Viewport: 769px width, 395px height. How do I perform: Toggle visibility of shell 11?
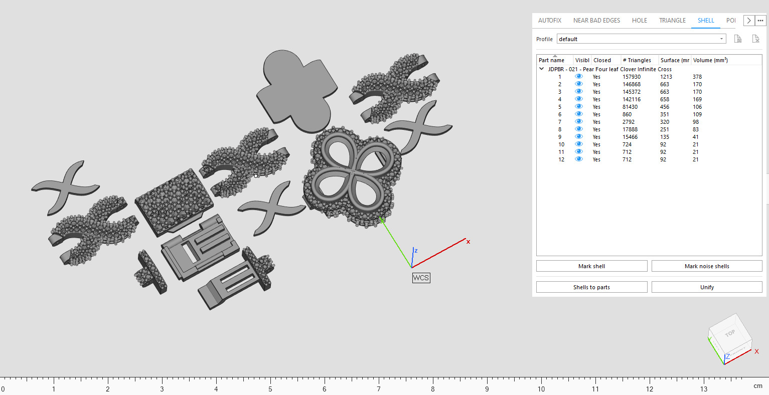click(579, 152)
